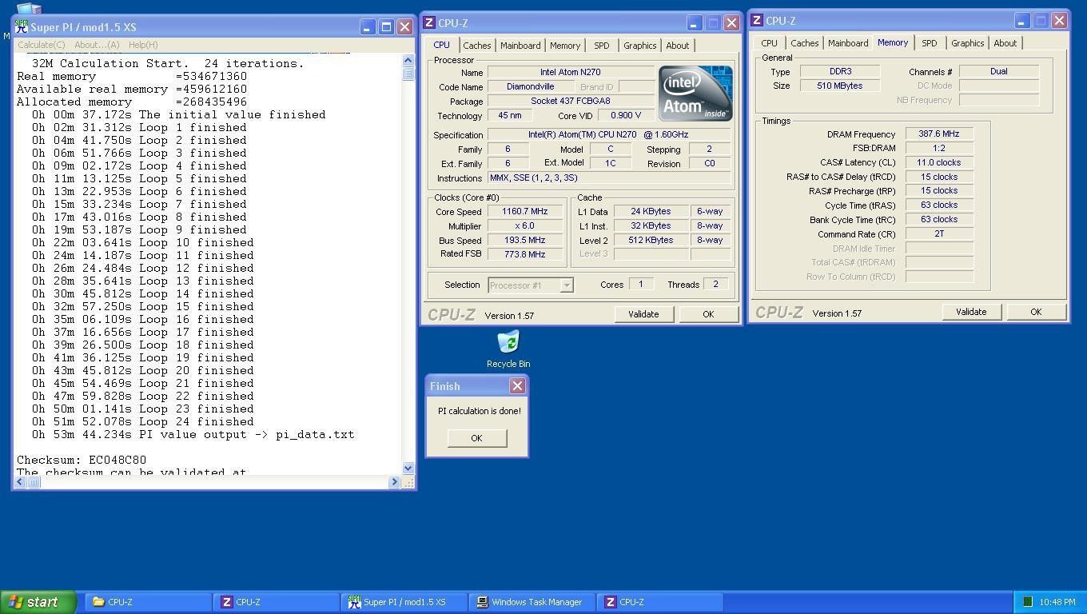Click the DRAM Frequency 387.6 MHz value
Image resolution: width=1087 pixels, height=614 pixels.
point(939,134)
